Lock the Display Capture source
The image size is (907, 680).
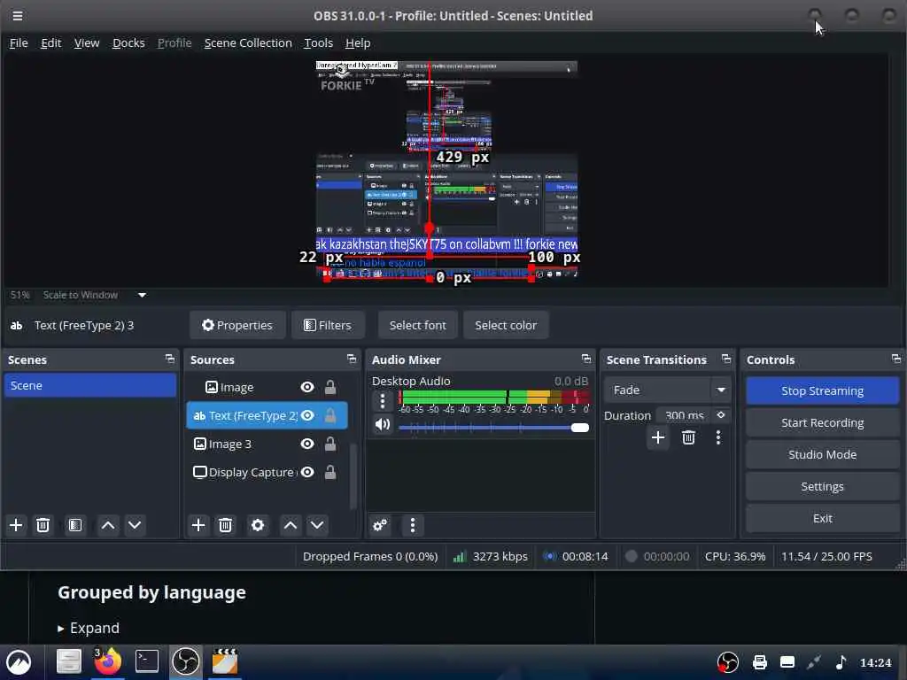pyautogui.click(x=330, y=472)
